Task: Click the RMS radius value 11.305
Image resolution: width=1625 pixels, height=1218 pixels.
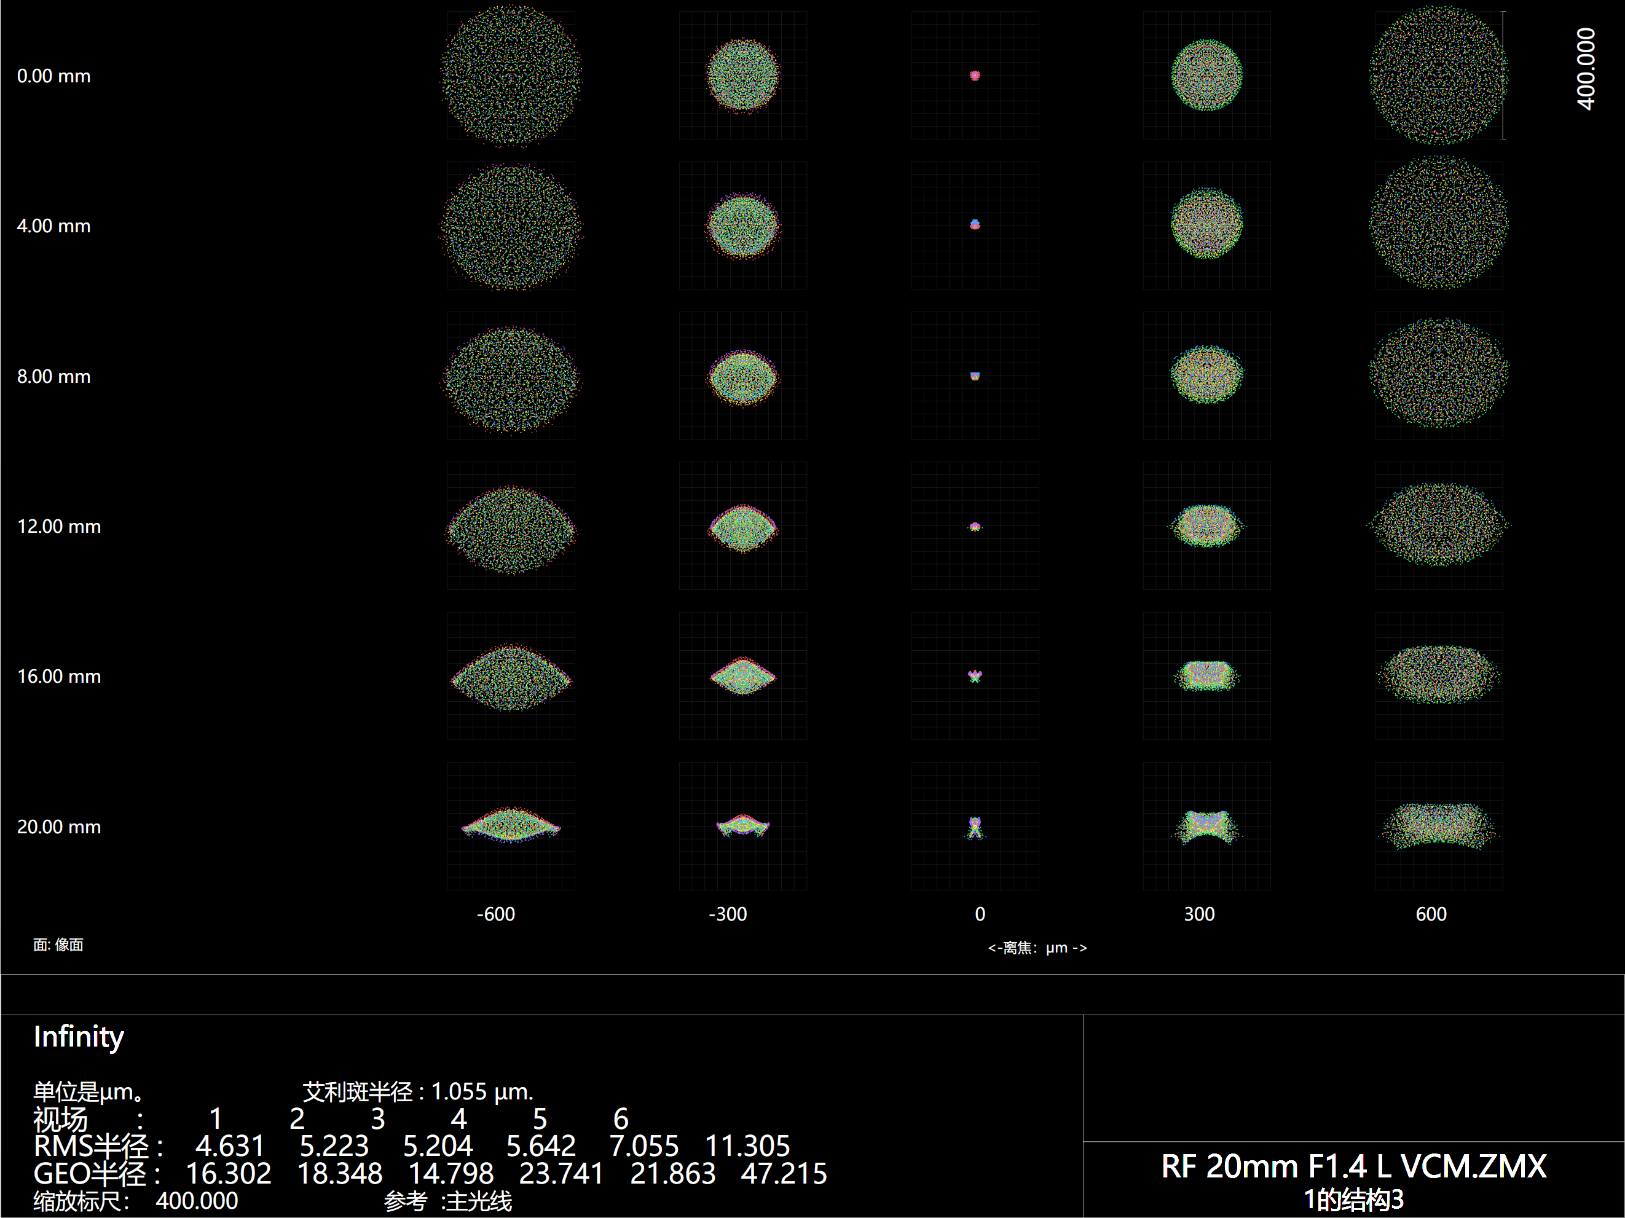Action: (747, 1146)
